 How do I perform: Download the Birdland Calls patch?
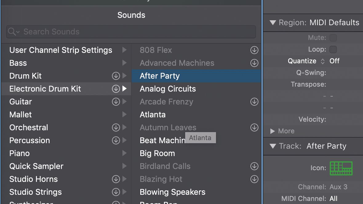pos(254,166)
